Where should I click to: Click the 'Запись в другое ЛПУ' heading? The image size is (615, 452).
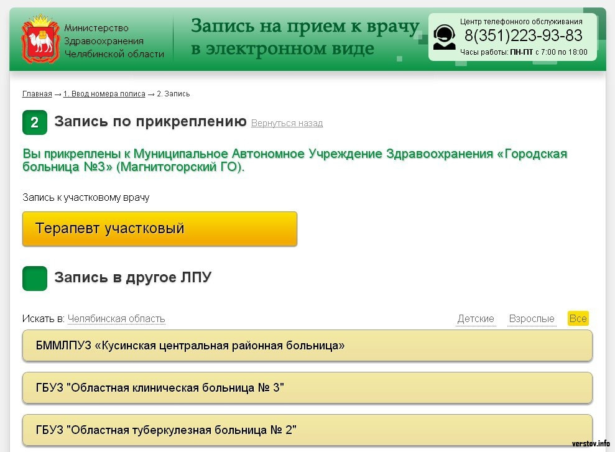(x=132, y=277)
